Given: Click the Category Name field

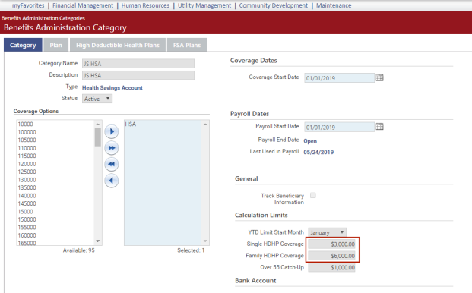Looking at the screenshot, I should (138, 64).
